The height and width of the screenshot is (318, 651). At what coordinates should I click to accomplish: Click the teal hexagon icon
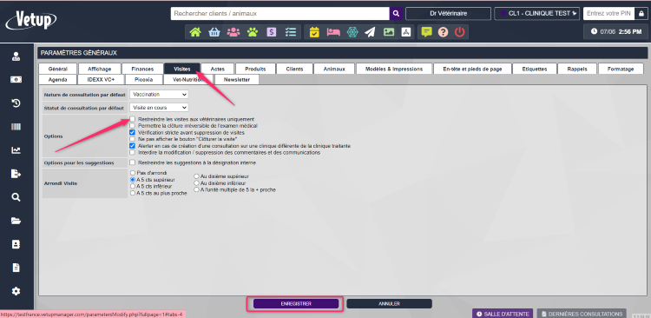(x=352, y=32)
